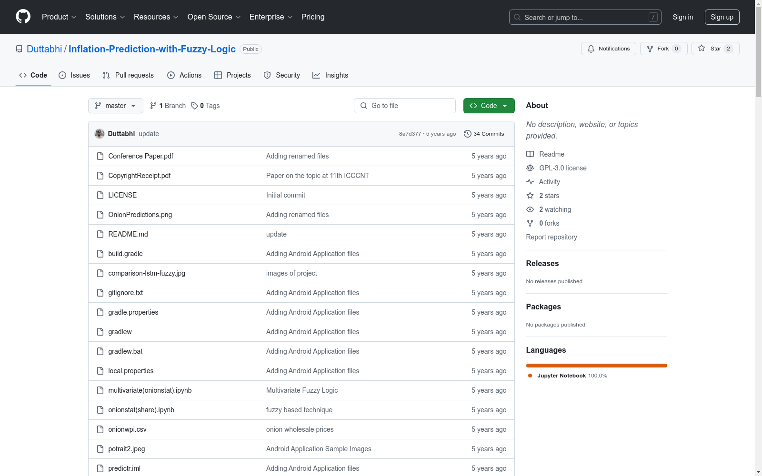Viewport: 762px width, 476px height.
Task: Click file icon for onionwpi.csv
Action: coord(100,429)
